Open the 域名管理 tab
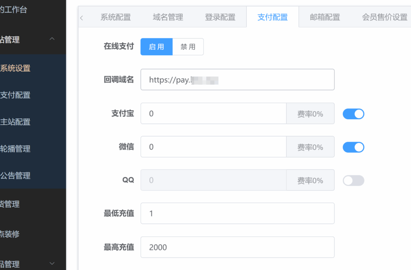The width and height of the screenshot is (411, 270). (x=167, y=17)
